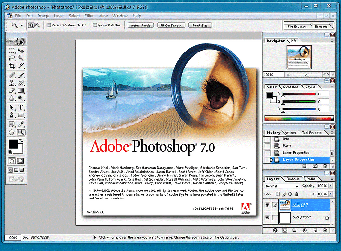
Task: Open the Zoom tool preset dropdown arrow
Action: click(x=21, y=26)
